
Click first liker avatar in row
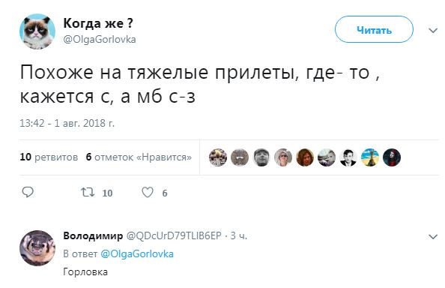click(x=218, y=157)
